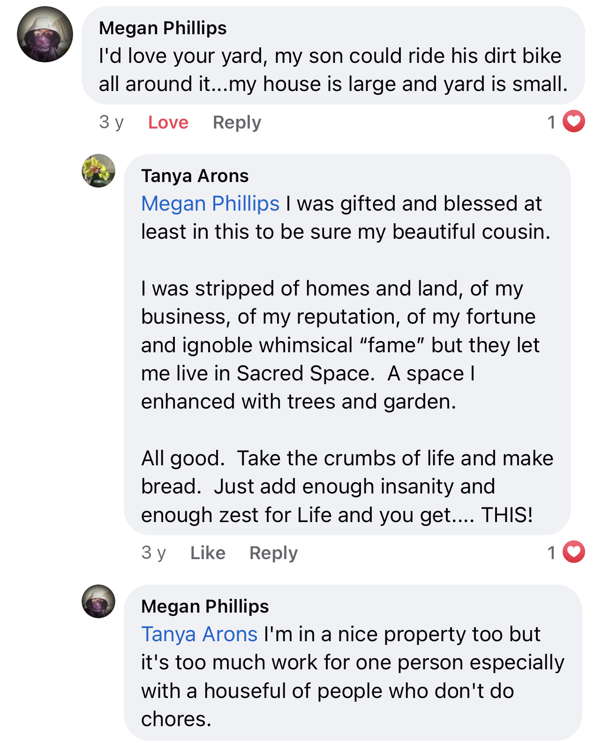
Task: Open Megan Phillips' avatar on the last reply
Action: point(98,601)
